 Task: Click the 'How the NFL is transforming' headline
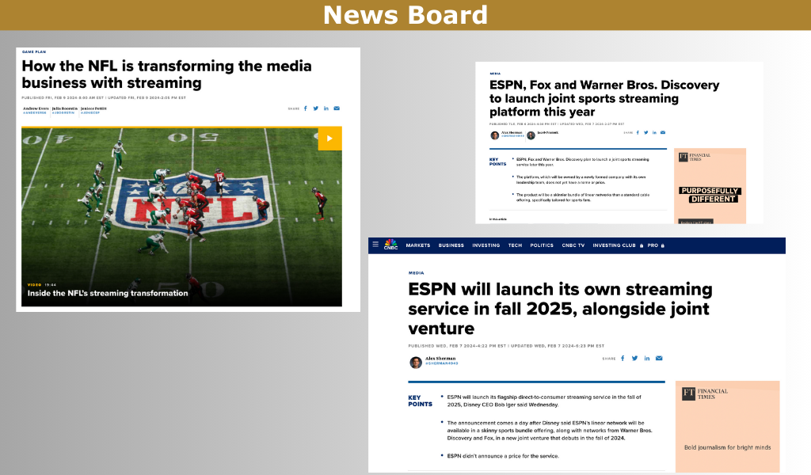[166, 74]
